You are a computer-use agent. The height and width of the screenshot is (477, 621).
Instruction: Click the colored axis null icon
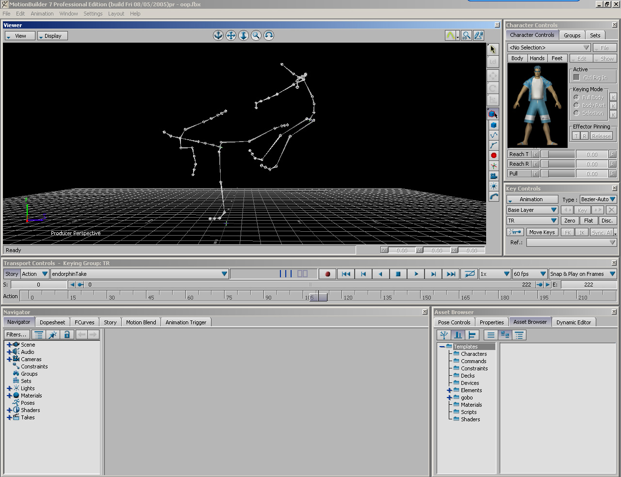[493, 166]
